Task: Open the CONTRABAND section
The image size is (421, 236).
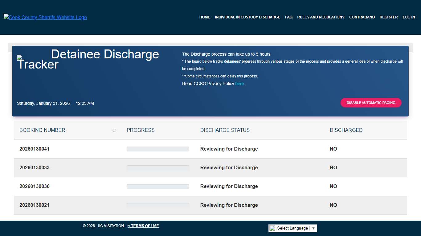Action: [362, 17]
